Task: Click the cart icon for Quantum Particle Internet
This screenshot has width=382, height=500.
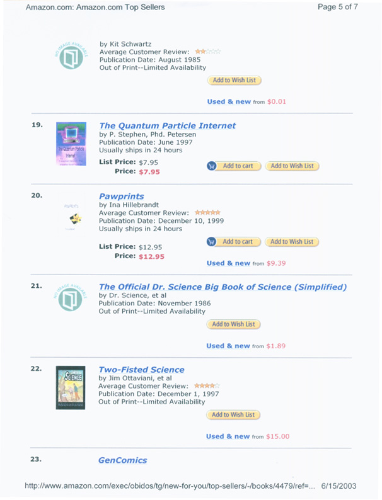Action: click(x=212, y=166)
